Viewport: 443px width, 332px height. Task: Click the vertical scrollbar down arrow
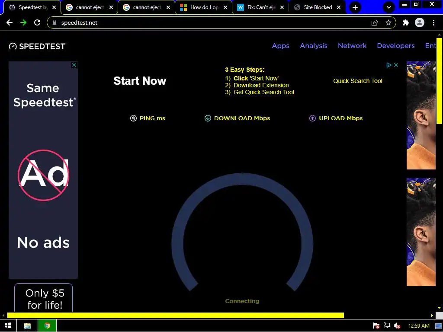pyautogui.click(x=440, y=308)
